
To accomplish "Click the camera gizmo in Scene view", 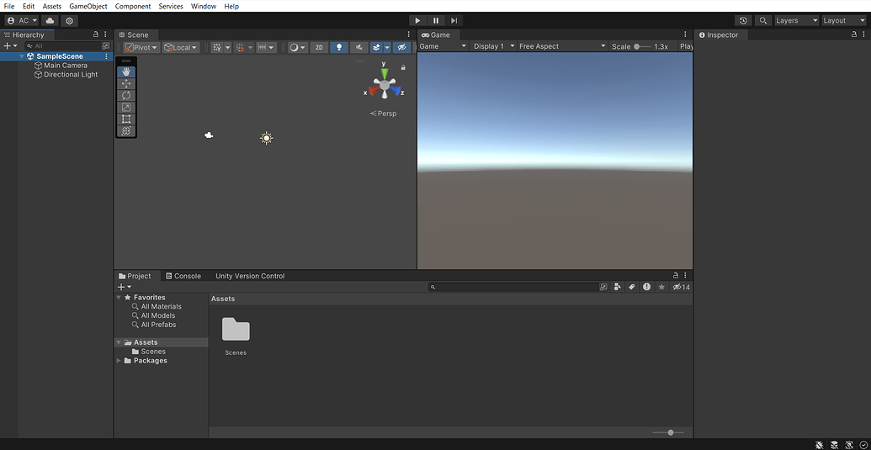I will pos(209,135).
